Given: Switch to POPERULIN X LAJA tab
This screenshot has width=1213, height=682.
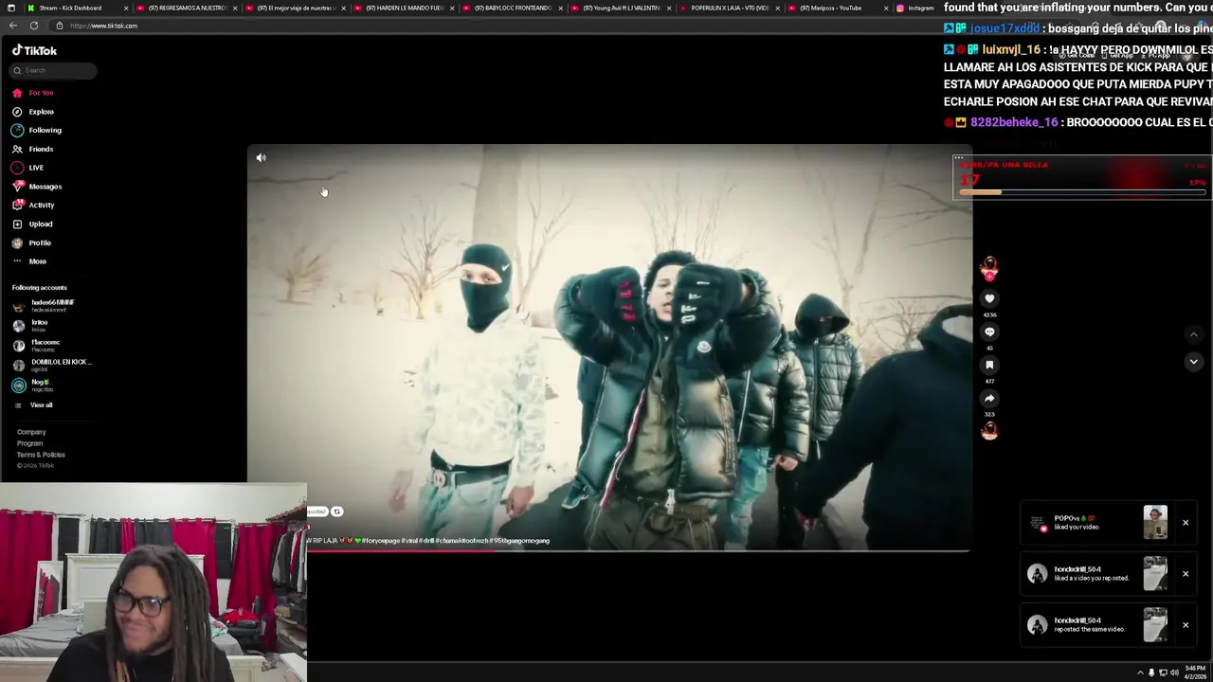Looking at the screenshot, I should 730,8.
